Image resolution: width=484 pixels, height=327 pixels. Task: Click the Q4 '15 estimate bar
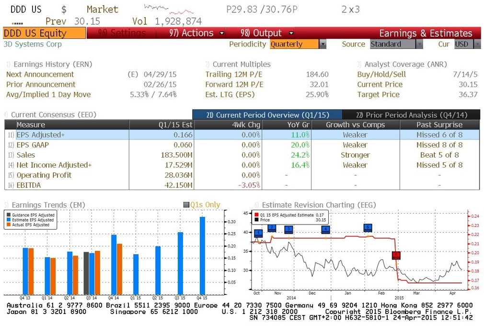tap(202, 256)
